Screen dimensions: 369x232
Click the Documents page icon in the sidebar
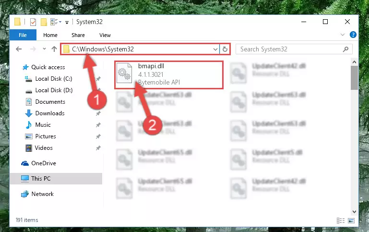pyautogui.click(x=29, y=102)
